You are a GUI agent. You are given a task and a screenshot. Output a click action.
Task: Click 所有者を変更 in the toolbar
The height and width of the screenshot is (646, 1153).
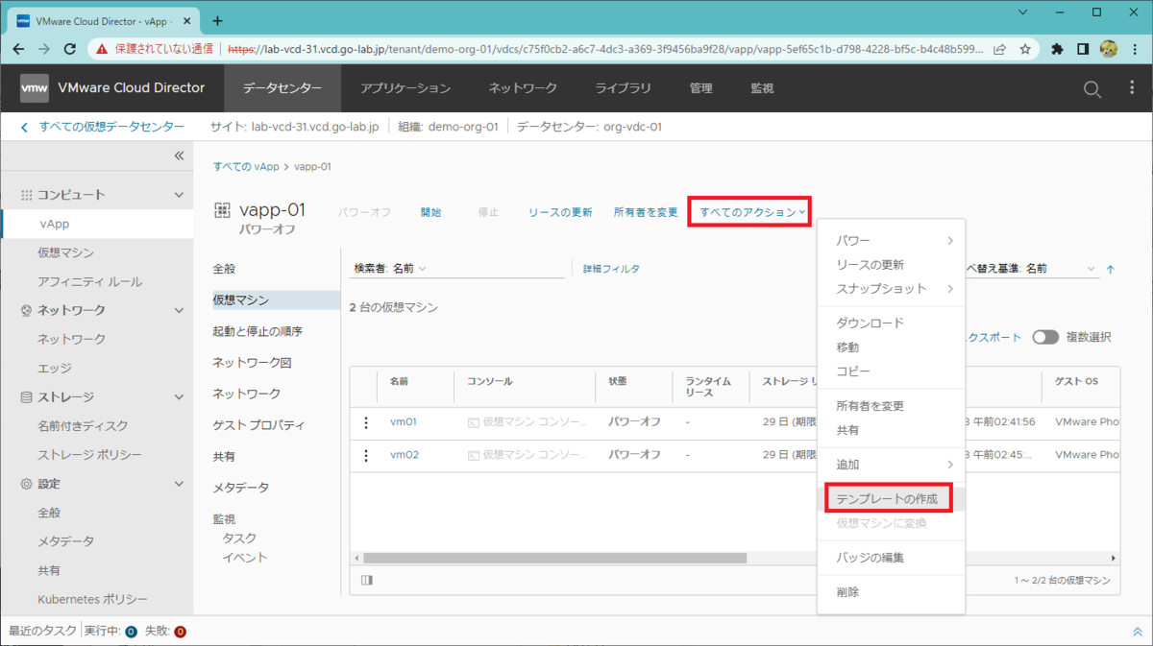(646, 212)
